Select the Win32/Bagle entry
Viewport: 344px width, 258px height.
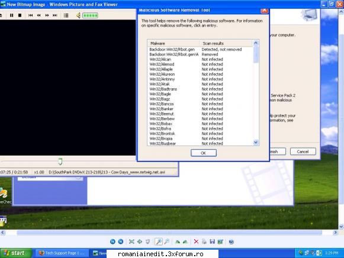tap(160, 94)
